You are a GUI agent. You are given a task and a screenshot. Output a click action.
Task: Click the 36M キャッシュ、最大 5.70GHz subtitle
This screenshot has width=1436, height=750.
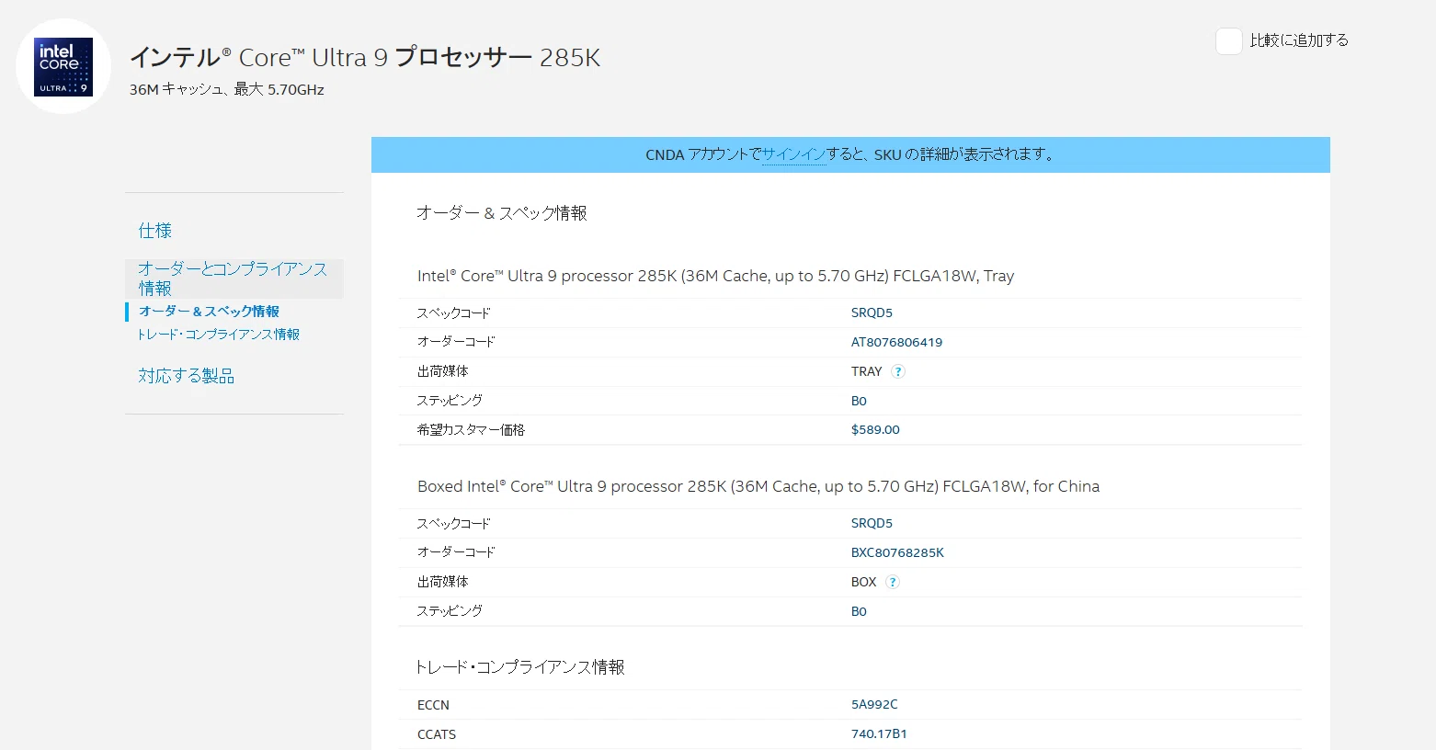tap(227, 89)
